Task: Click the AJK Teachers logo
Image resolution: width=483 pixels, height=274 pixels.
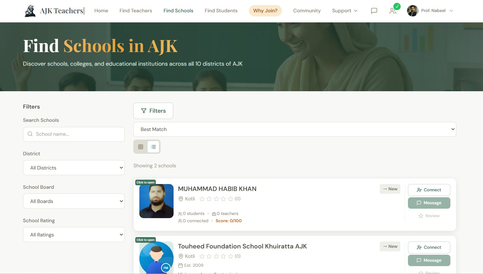Action: pos(54,11)
